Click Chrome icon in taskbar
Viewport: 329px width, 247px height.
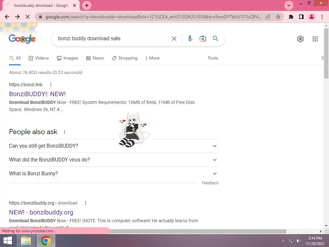tap(46, 241)
